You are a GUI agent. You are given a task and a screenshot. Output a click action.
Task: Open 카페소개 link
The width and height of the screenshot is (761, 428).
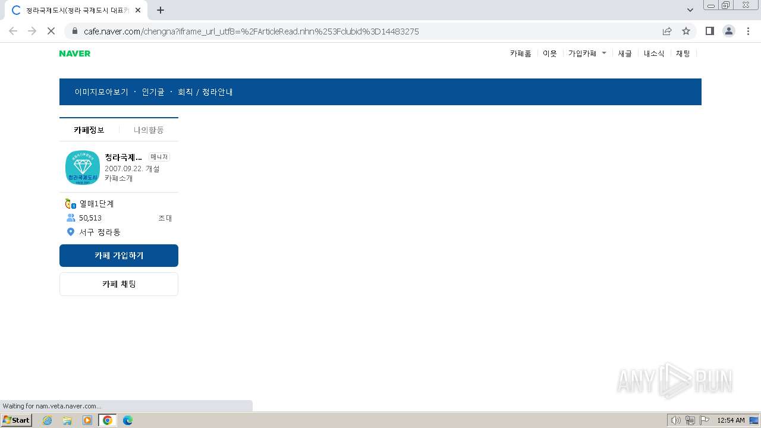coord(119,178)
